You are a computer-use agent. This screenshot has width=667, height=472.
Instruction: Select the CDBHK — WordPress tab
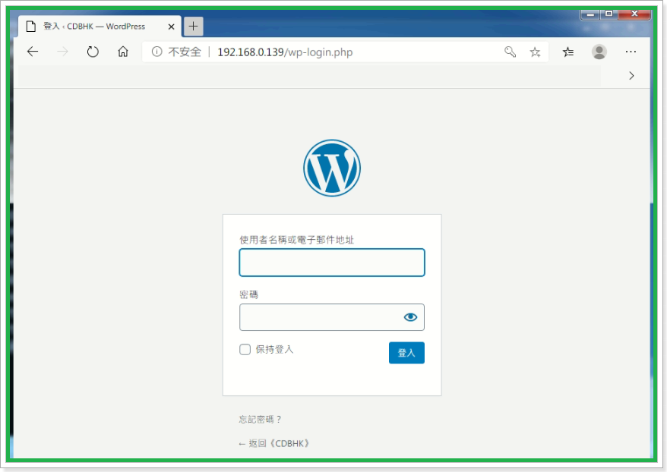pyautogui.click(x=100, y=27)
